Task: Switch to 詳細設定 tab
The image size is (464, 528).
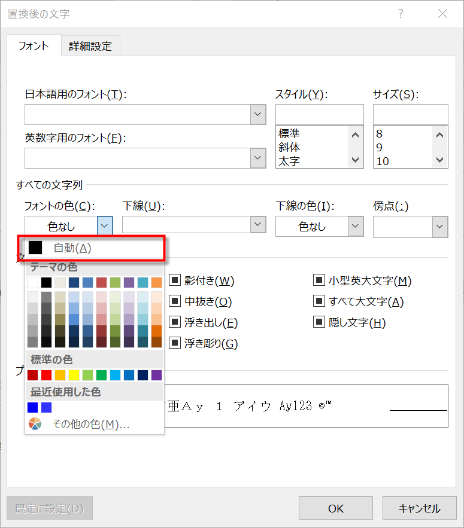Action: [x=90, y=46]
